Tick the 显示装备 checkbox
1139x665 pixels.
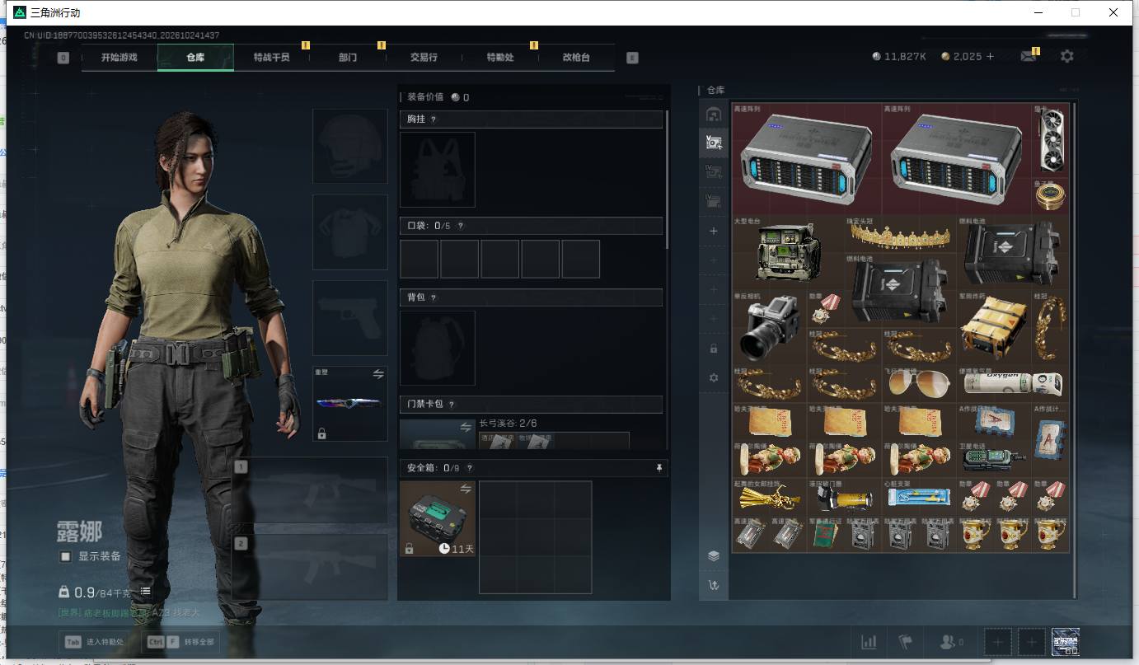66,556
